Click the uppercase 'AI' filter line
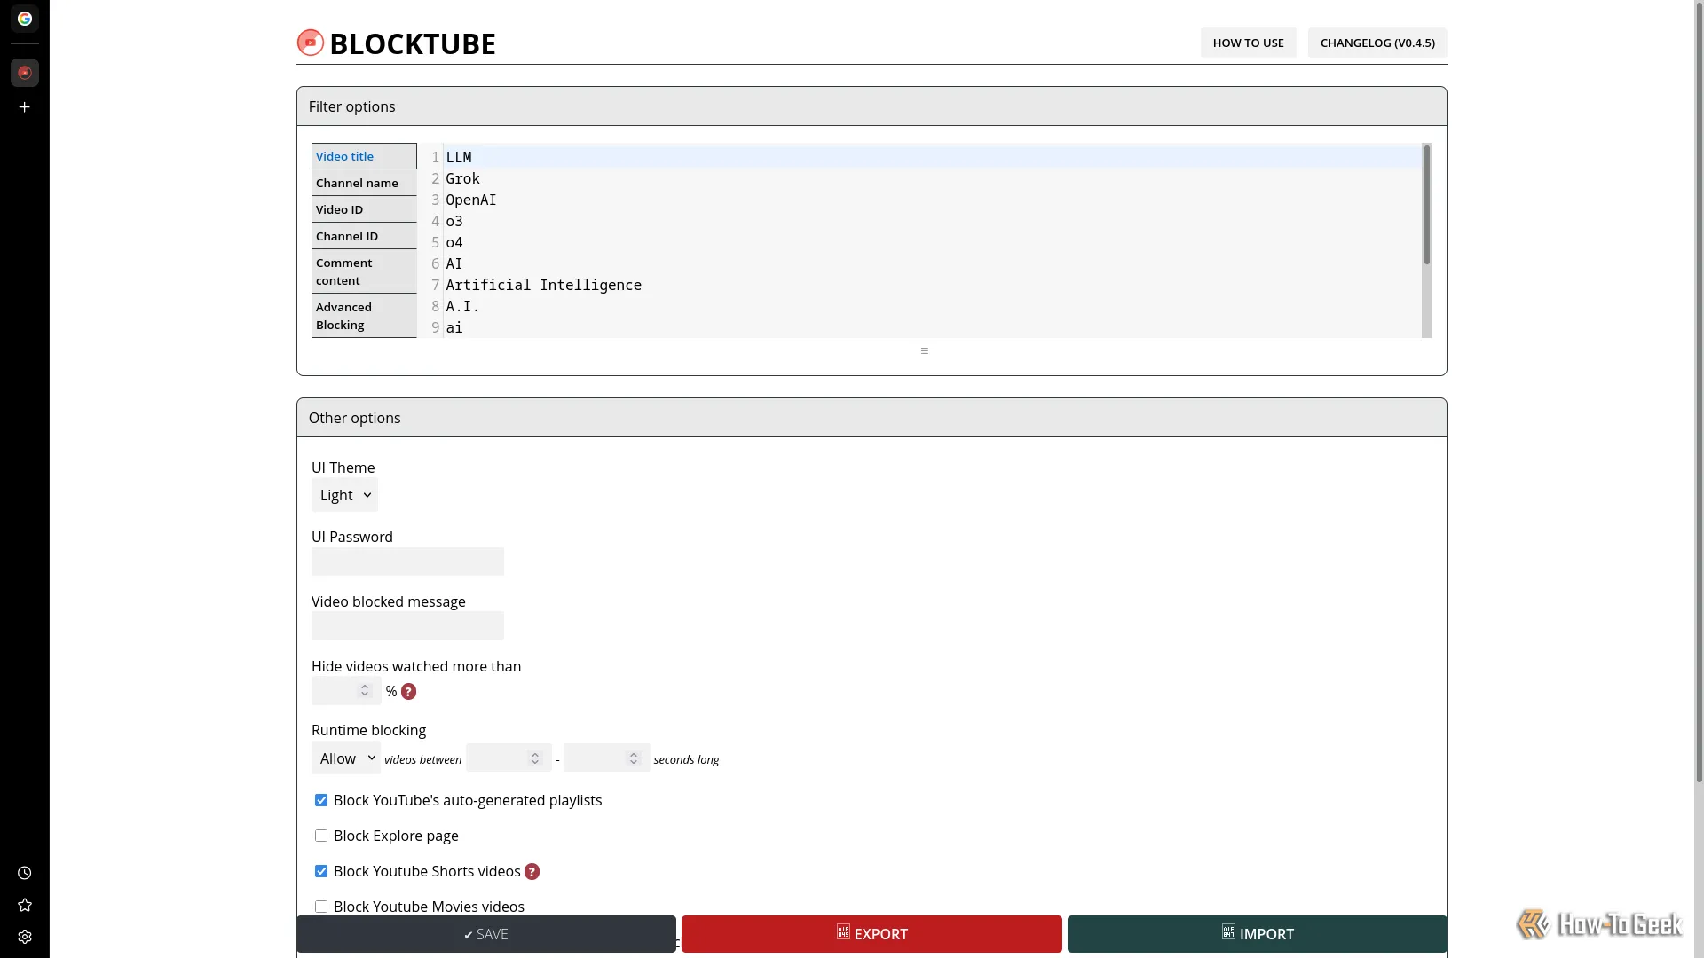Viewport: 1704px width, 958px height. coord(932,263)
